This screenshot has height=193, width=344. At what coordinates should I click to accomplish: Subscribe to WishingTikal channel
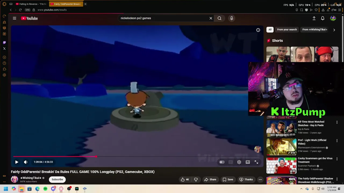click(x=57, y=179)
